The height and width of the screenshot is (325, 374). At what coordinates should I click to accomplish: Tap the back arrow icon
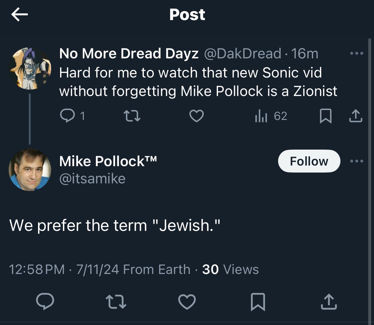pos(19,15)
